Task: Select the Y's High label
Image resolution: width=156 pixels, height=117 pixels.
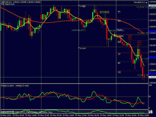Action: click(x=82, y=6)
